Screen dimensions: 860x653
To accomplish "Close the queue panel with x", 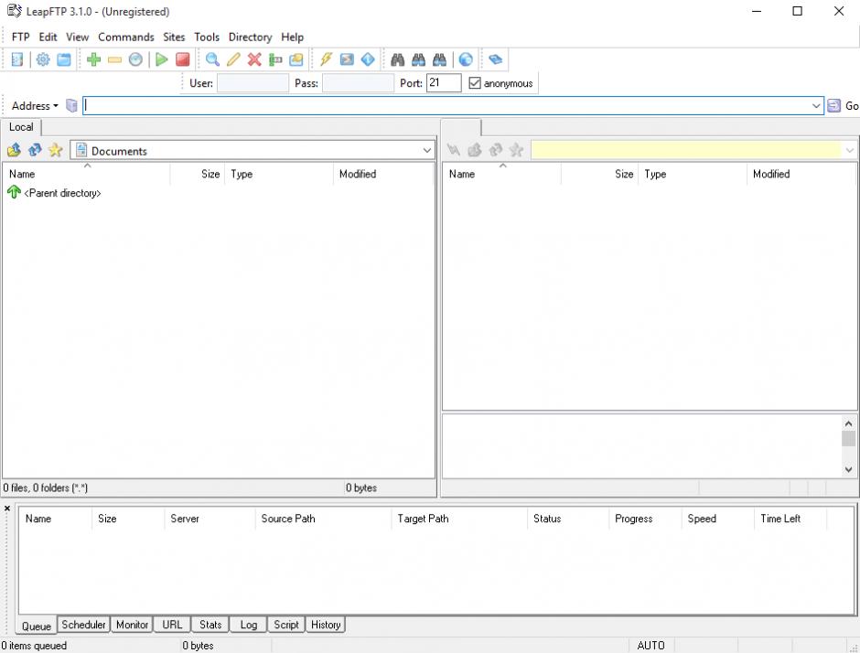I will pyautogui.click(x=7, y=508).
